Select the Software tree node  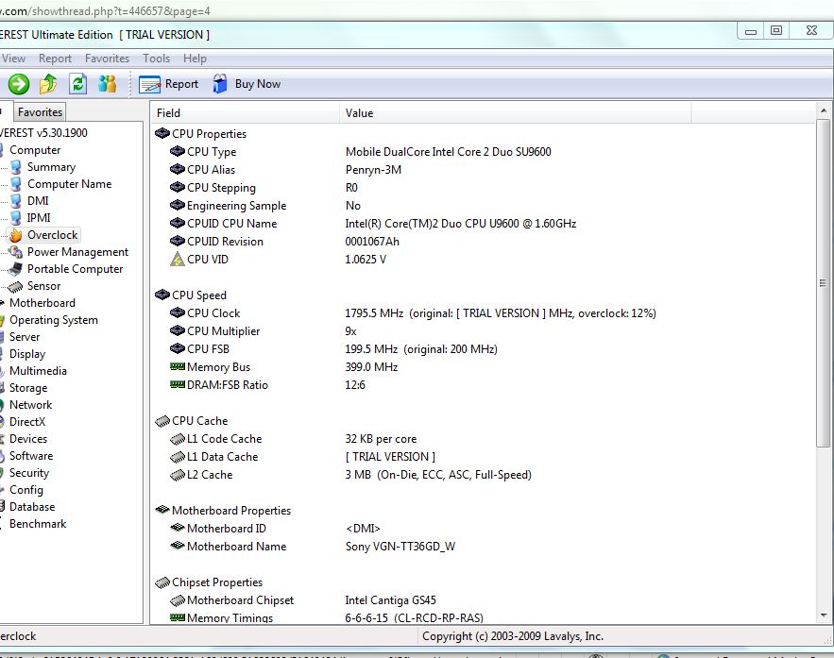point(31,456)
